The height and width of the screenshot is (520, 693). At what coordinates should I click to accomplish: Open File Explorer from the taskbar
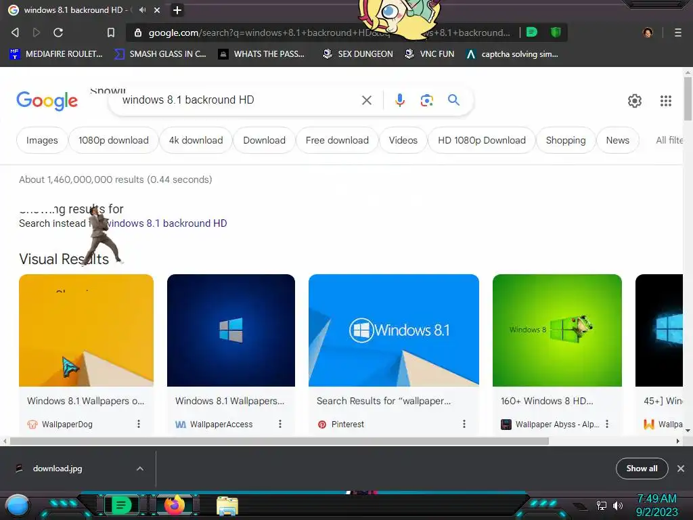pos(227,506)
